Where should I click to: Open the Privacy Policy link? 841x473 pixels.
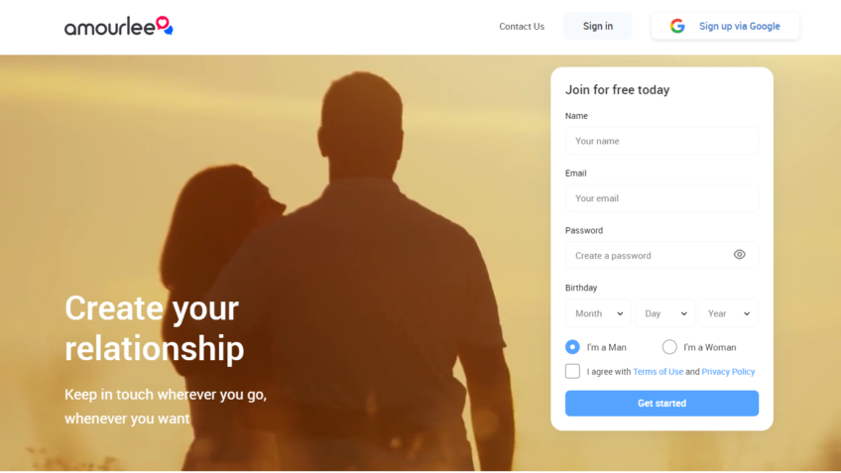[x=728, y=372]
